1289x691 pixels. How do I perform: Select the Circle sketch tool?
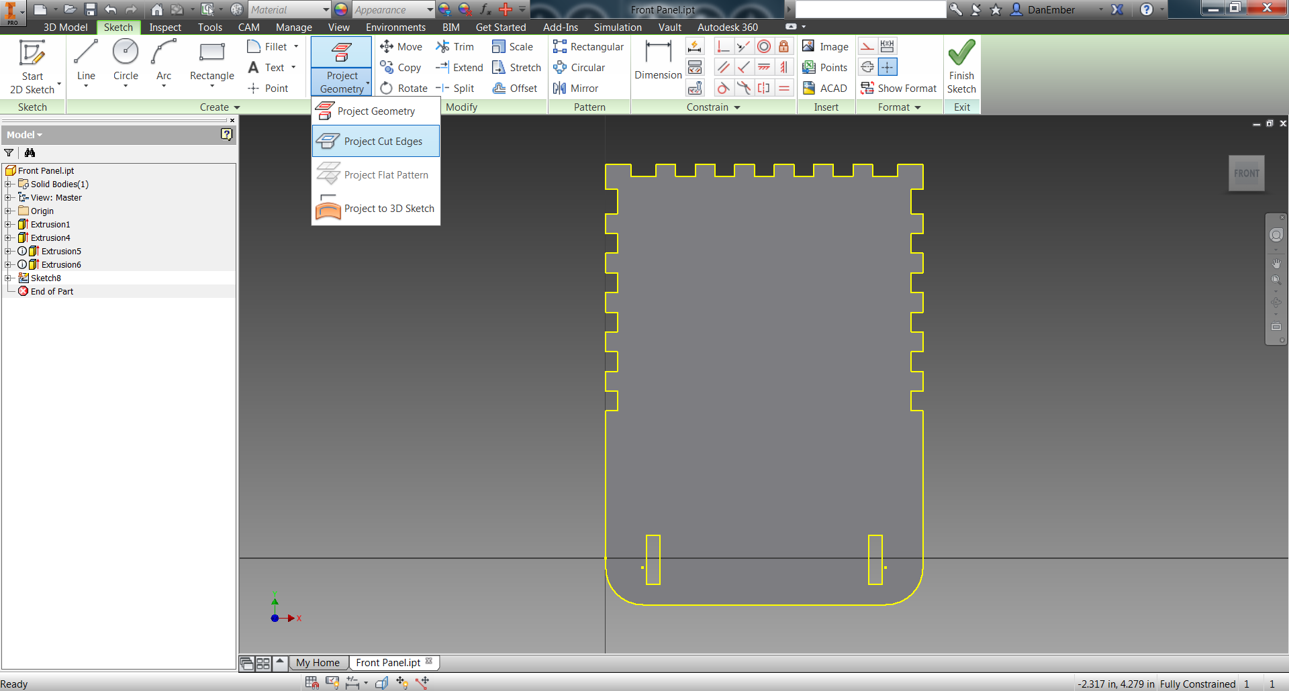(126, 60)
